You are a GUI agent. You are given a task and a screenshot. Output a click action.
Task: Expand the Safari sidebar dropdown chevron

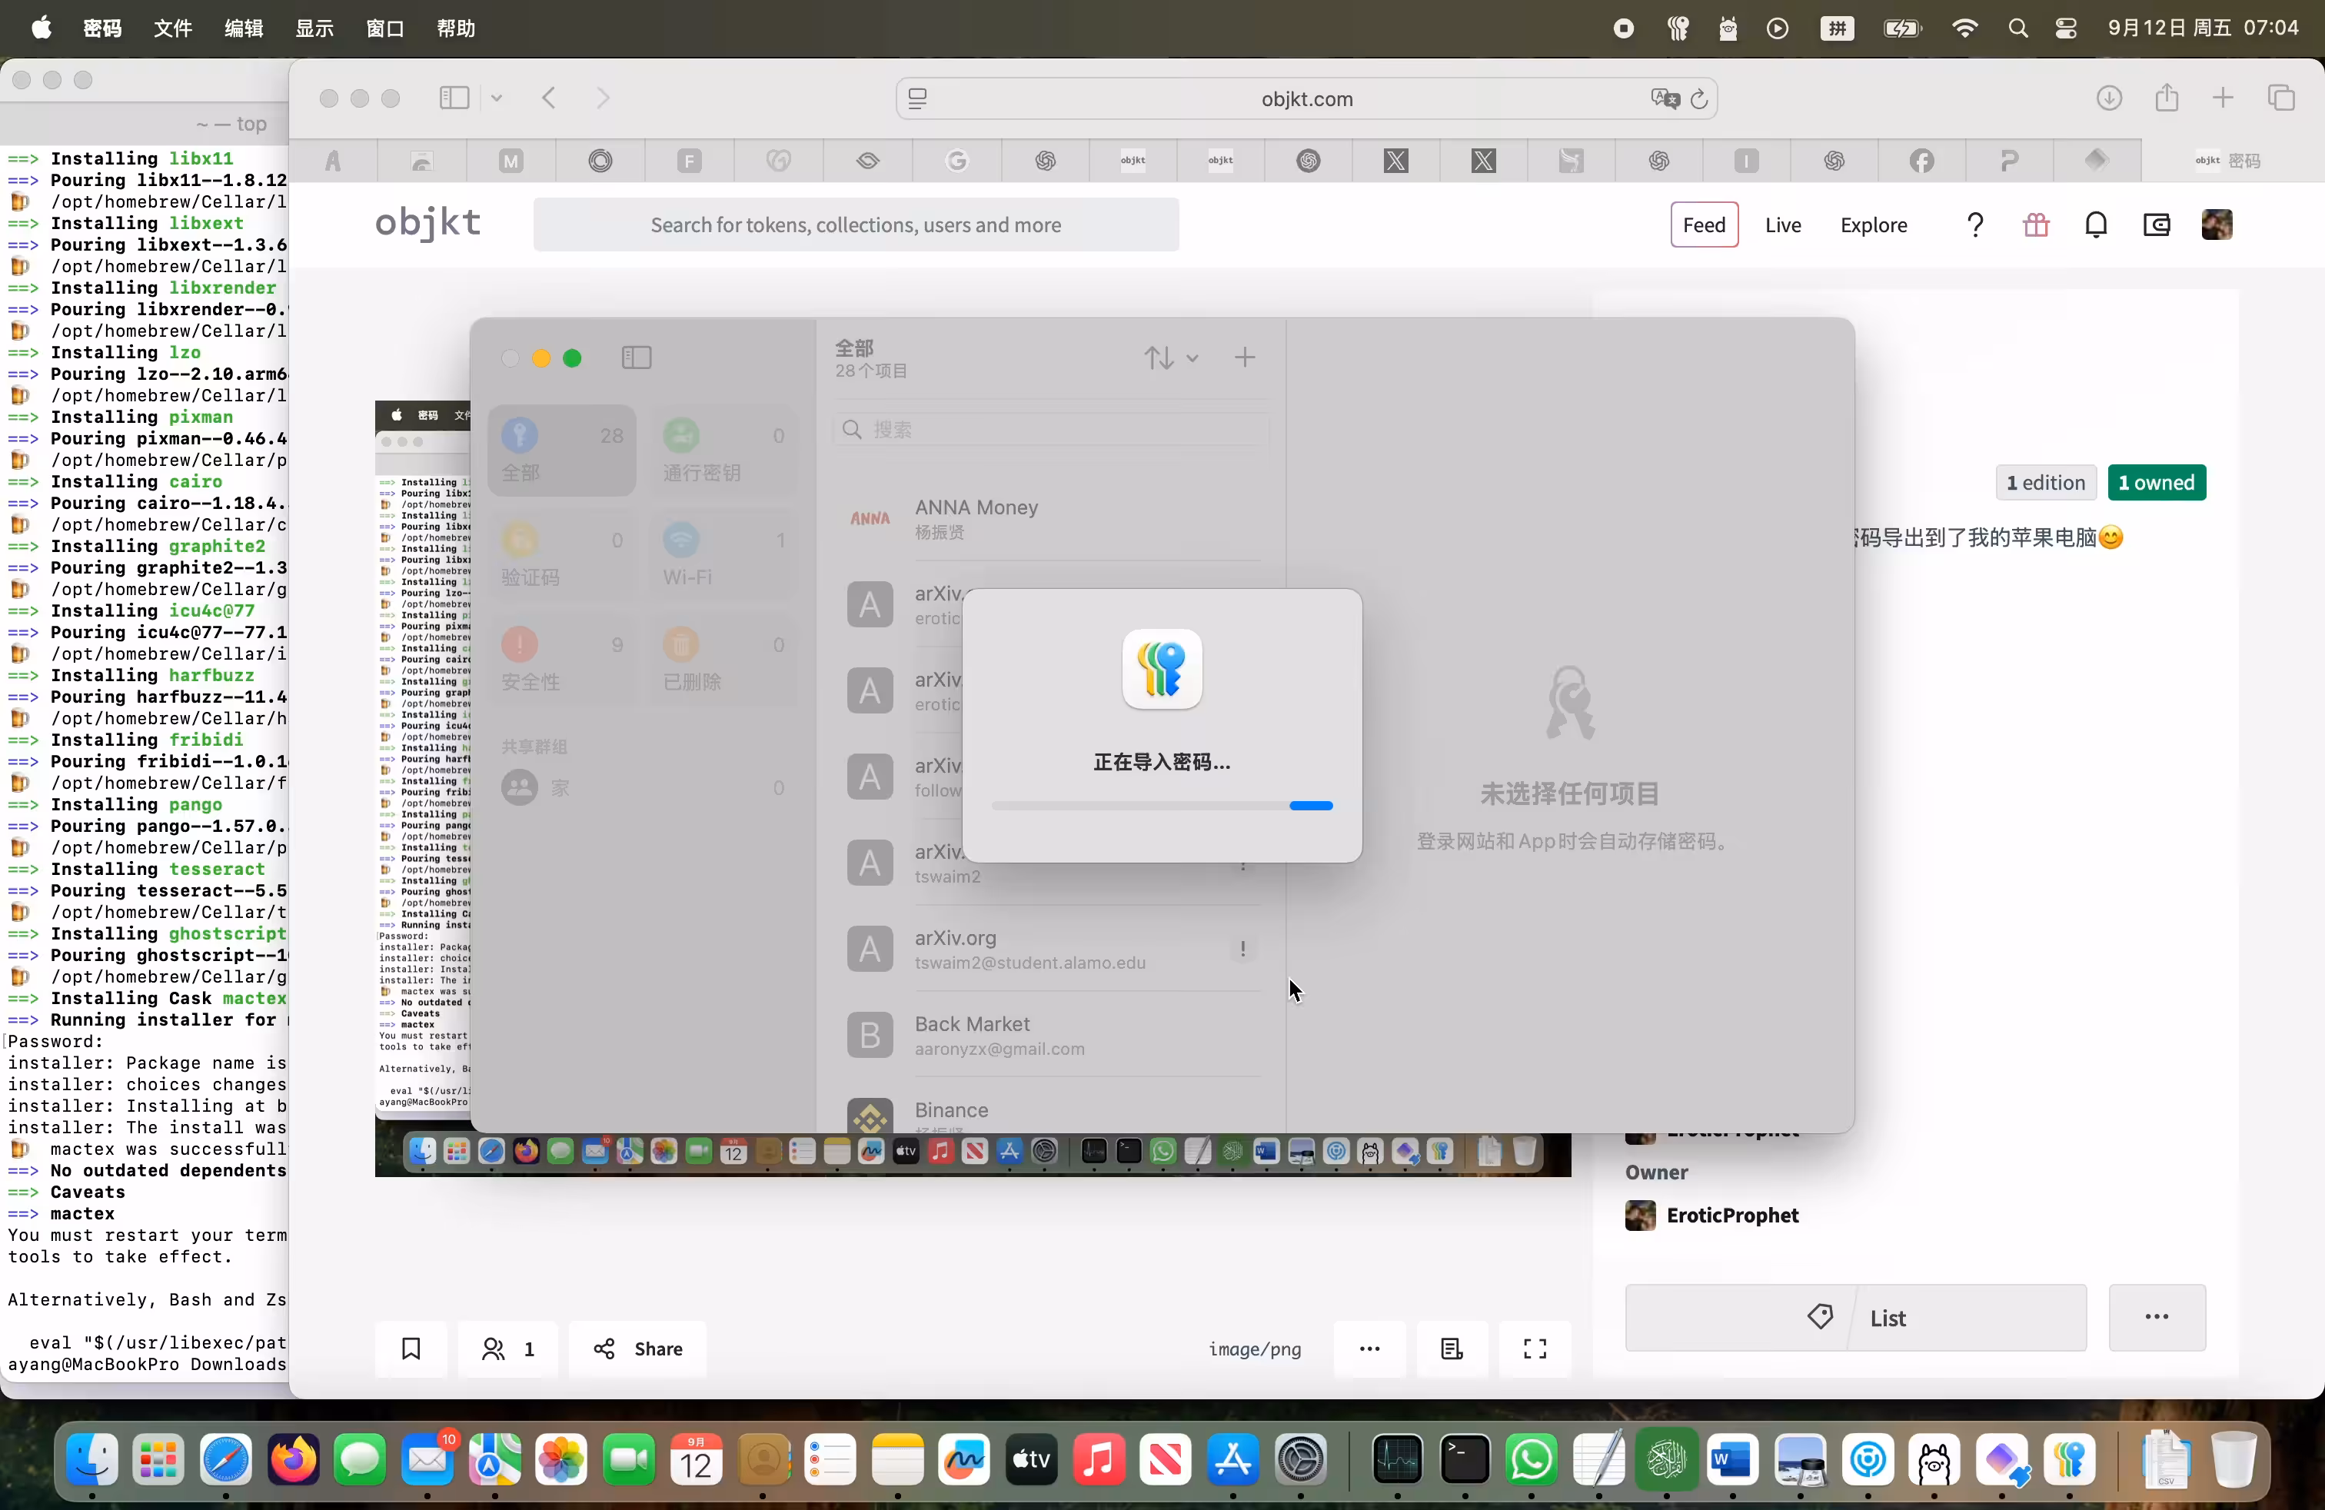point(496,98)
